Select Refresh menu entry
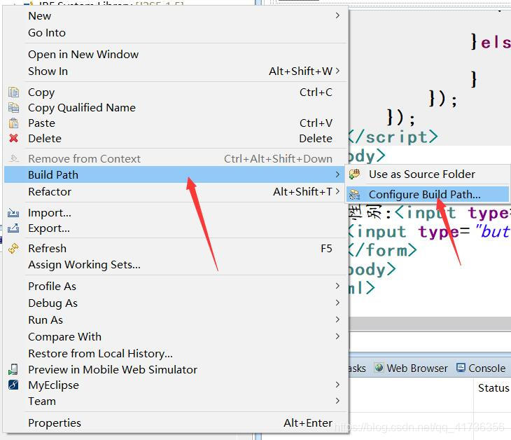 pyautogui.click(x=176, y=249)
